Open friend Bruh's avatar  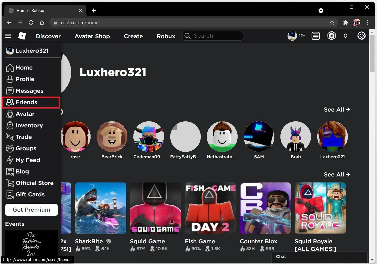(296, 137)
